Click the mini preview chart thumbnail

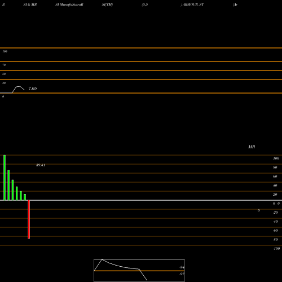tap(139, 270)
